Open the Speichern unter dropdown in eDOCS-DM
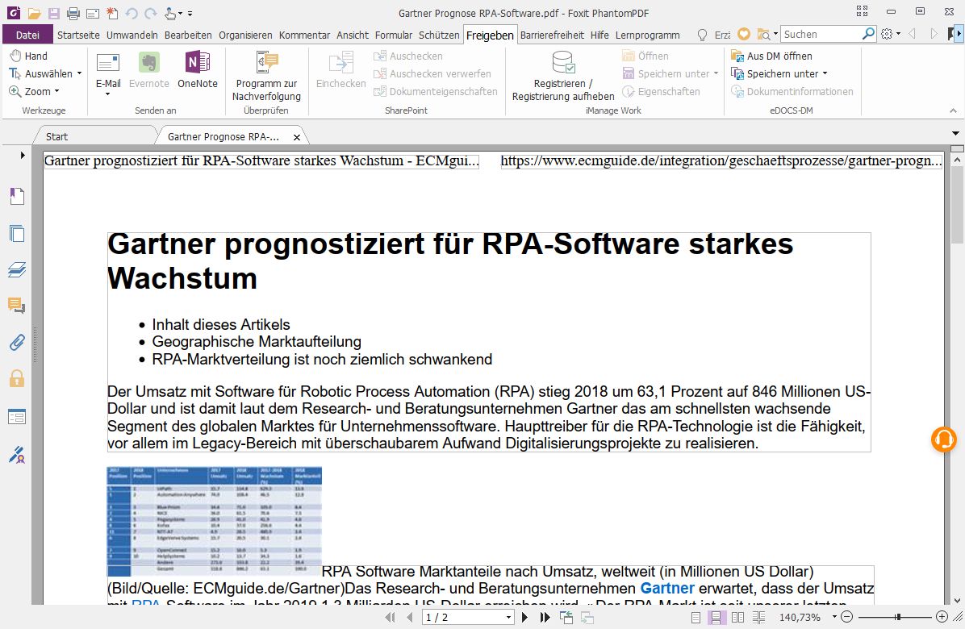Viewport: 965px width, 629px height. pos(825,73)
